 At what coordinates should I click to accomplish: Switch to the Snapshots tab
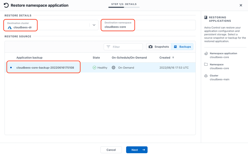click(x=159, y=47)
